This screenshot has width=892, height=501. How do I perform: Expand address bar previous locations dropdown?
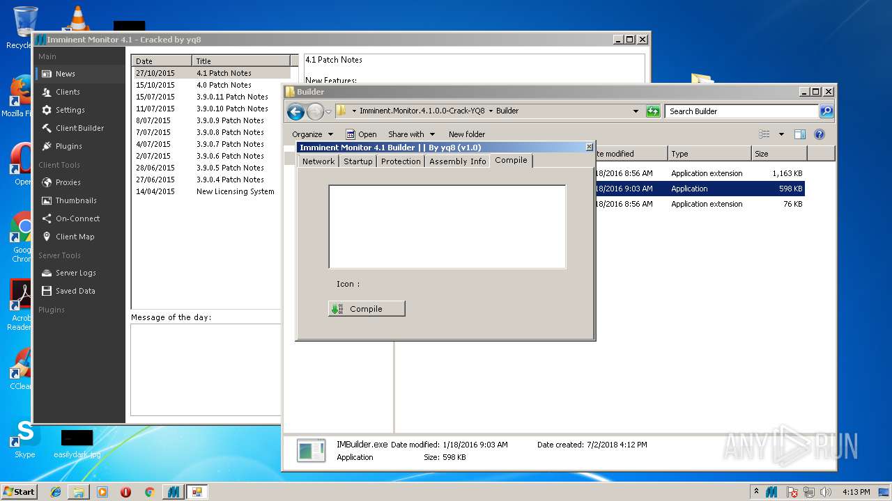point(636,111)
